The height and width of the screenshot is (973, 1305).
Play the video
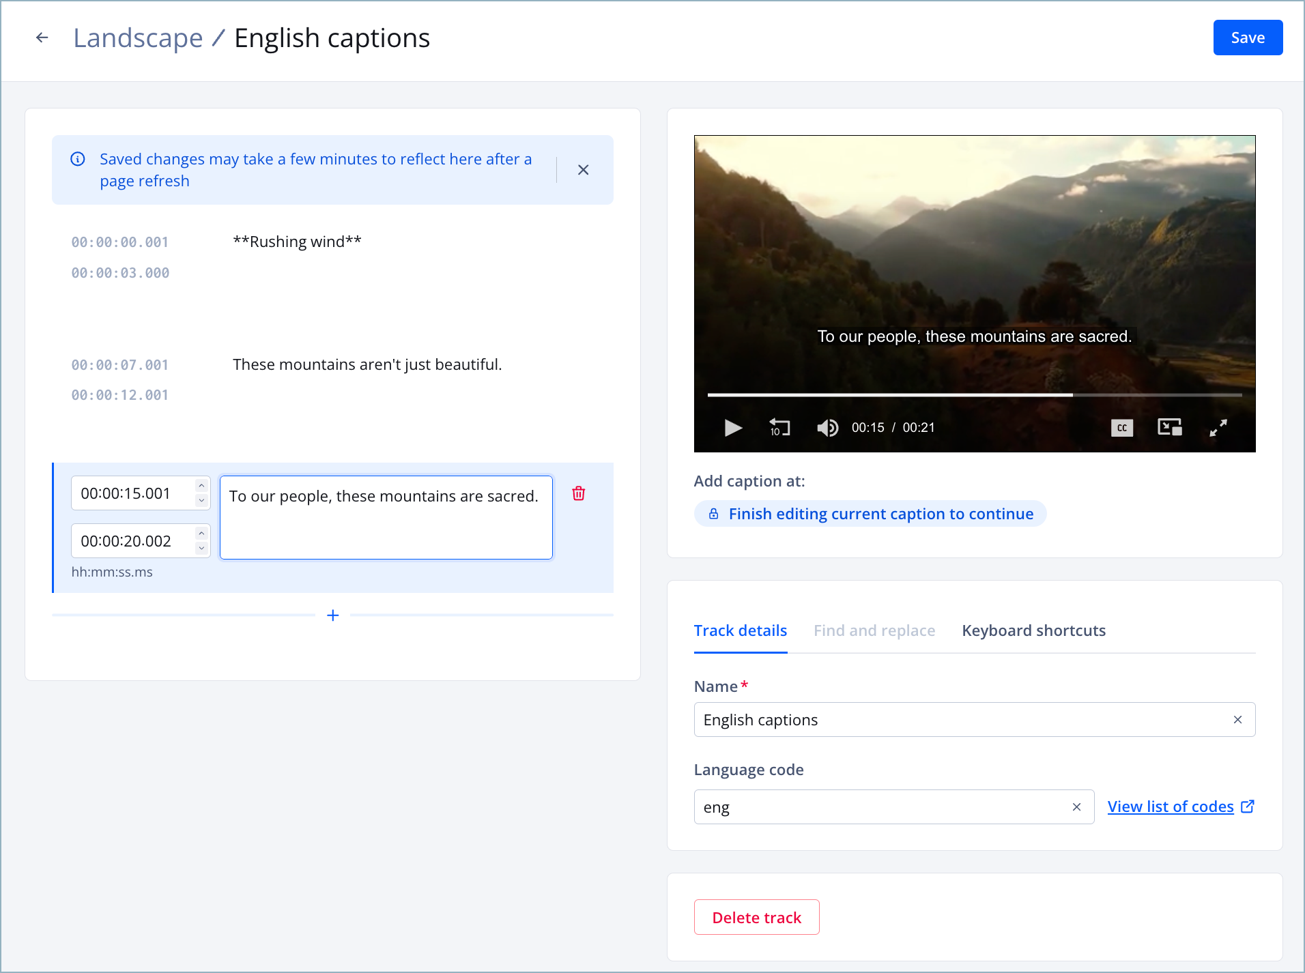tap(732, 428)
